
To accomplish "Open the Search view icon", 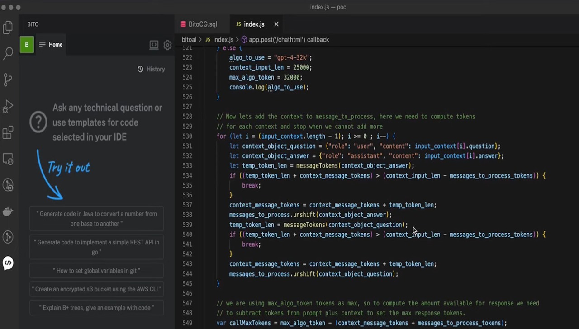I will coord(8,54).
